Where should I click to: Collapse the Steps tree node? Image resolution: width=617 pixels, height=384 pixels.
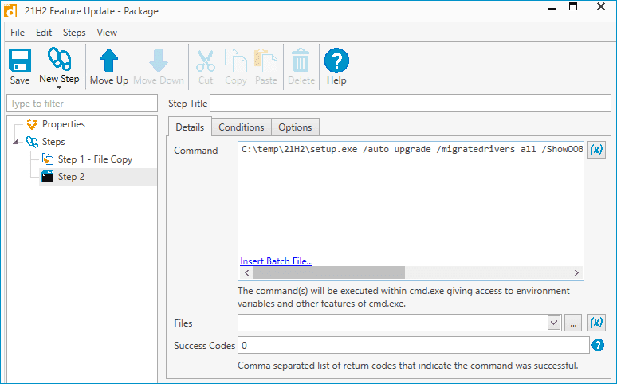click(x=15, y=142)
